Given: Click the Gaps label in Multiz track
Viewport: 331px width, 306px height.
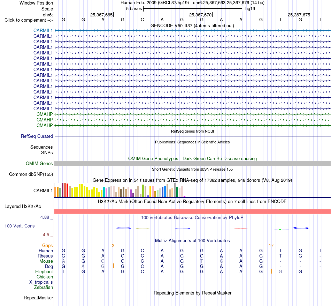Looking at the screenshot, I should coord(47,245).
